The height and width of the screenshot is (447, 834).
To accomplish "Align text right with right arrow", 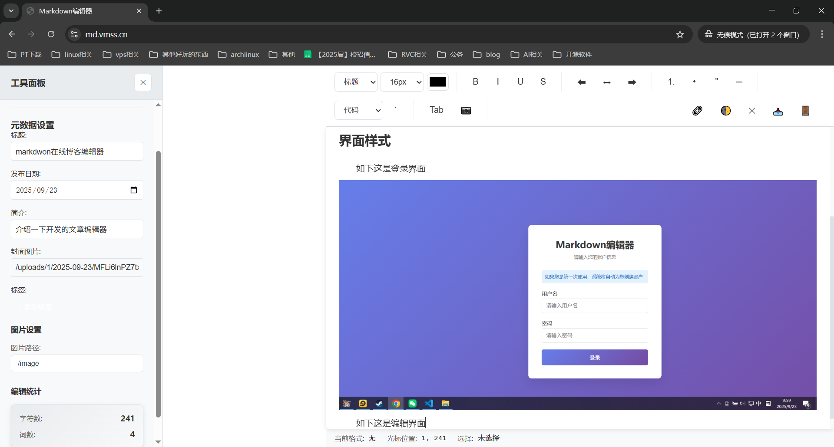I will tap(632, 82).
